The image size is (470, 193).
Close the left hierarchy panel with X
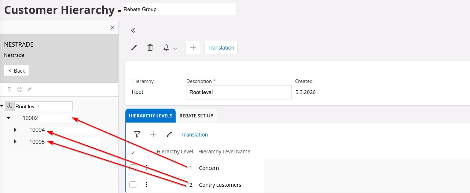pyautogui.click(x=112, y=28)
